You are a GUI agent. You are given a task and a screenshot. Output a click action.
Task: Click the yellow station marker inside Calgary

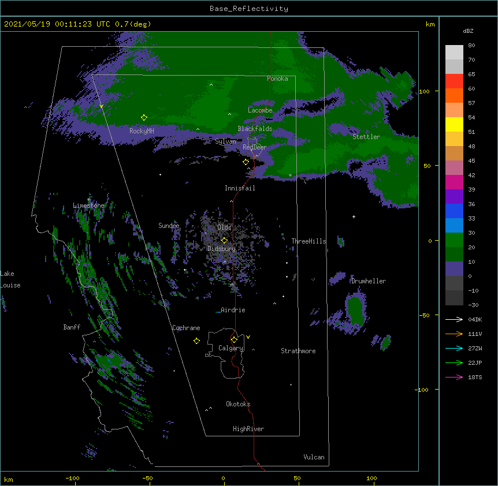pos(234,340)
